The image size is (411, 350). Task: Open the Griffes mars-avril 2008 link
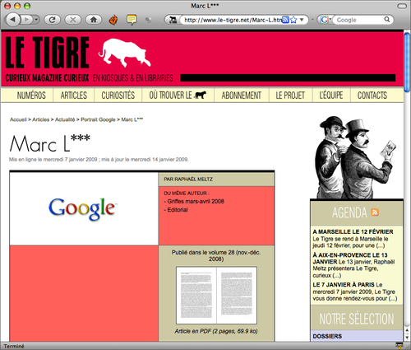[196, 202]
